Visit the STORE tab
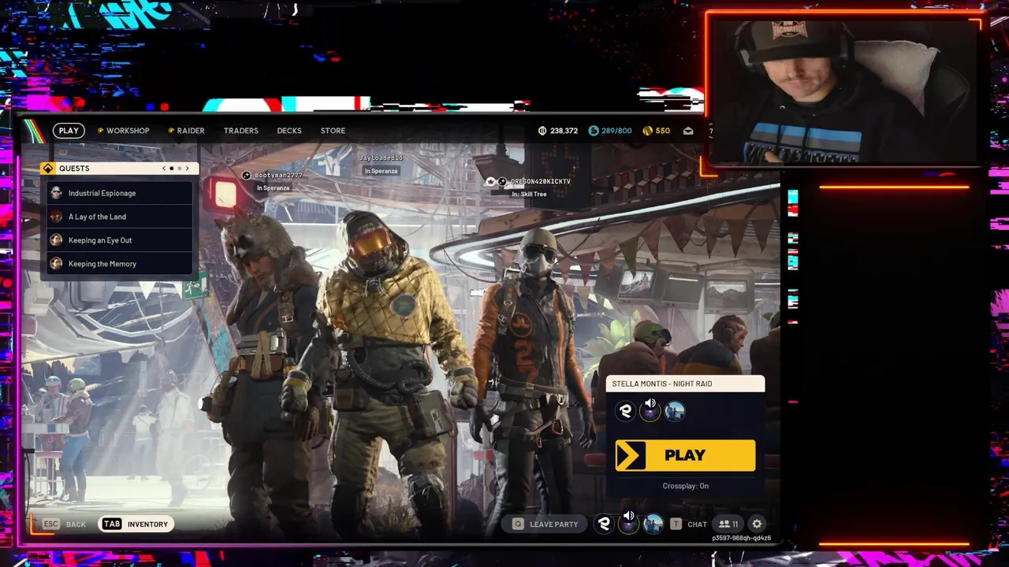Image resolution: width=1009 pixels, height=567 pixels. click(x=333, y=131)
